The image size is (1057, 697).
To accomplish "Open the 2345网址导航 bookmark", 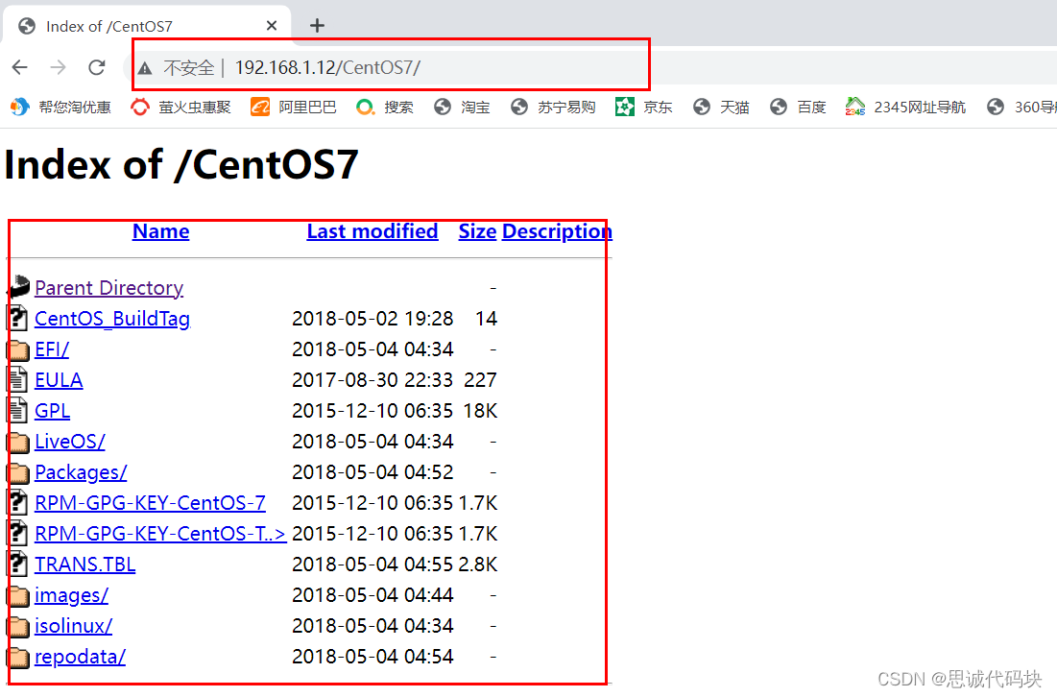I will (x=905, y=108).
